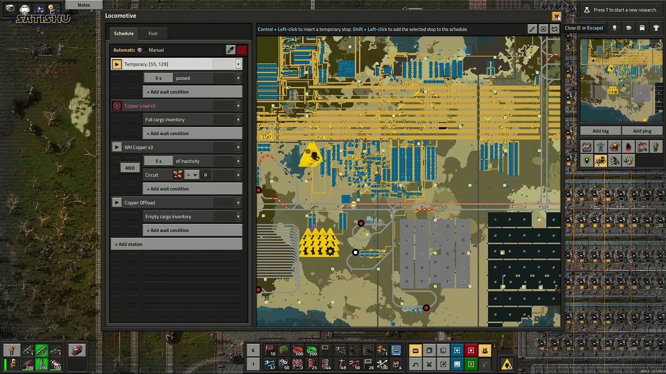Pick the green wire with count 200

312,351
